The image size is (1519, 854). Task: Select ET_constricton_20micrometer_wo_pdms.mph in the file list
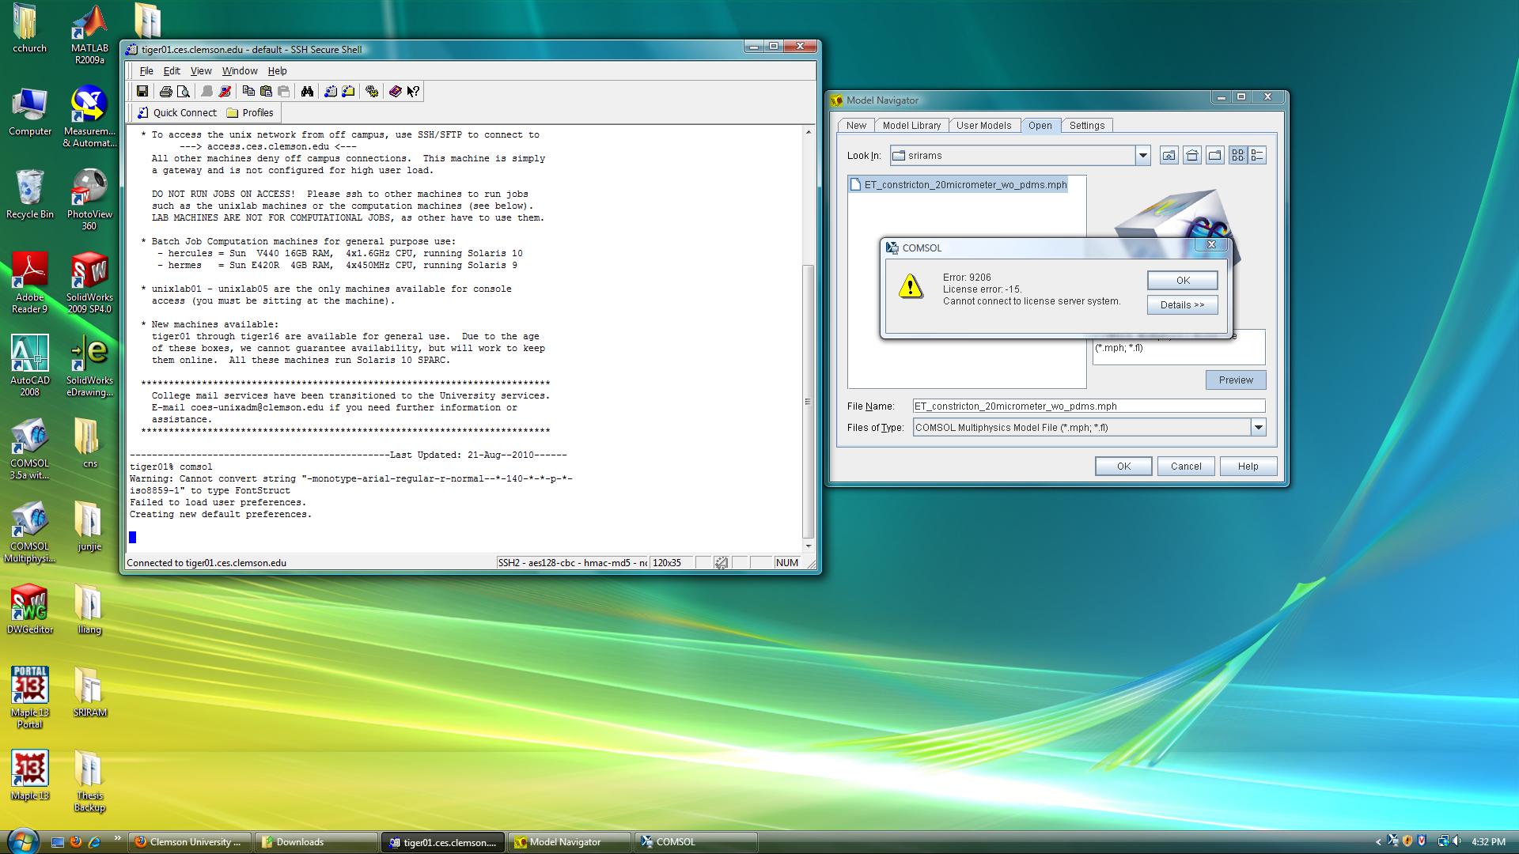pyautogui.click(x=958, y=185)
